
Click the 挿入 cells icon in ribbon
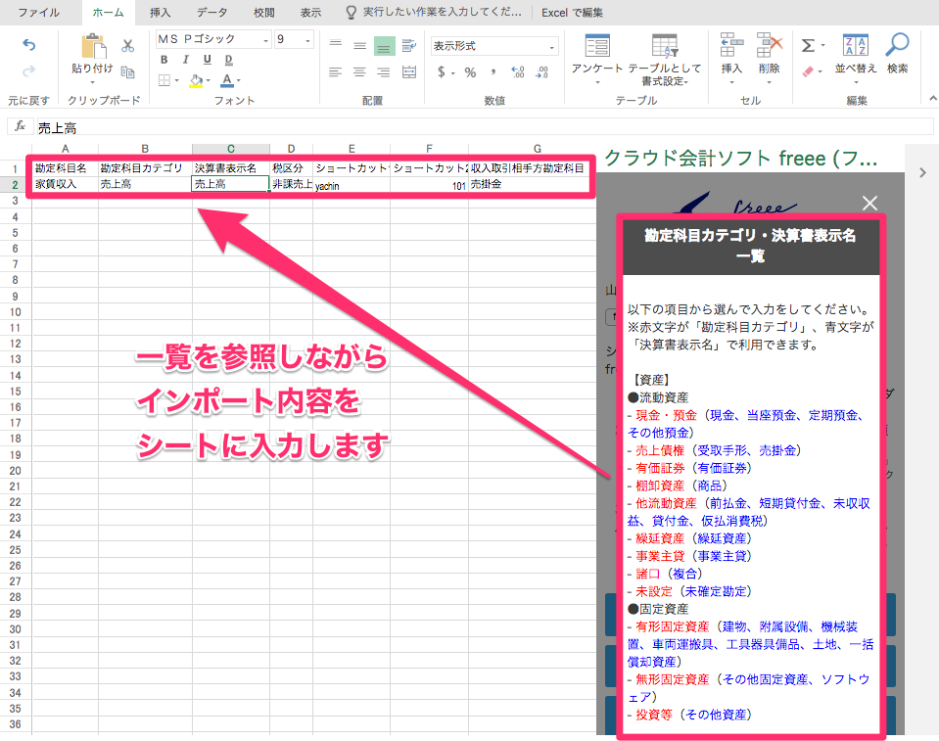pyautogui.click(x=731, y=45)
